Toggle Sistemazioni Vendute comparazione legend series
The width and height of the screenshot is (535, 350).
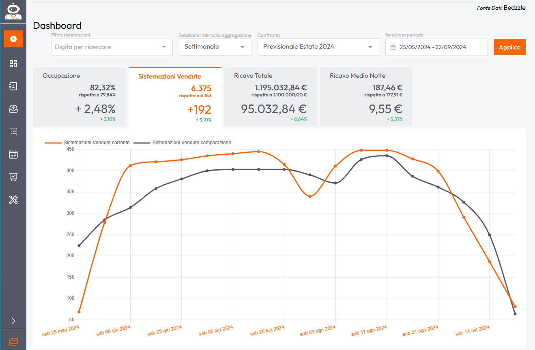point(183,143)
